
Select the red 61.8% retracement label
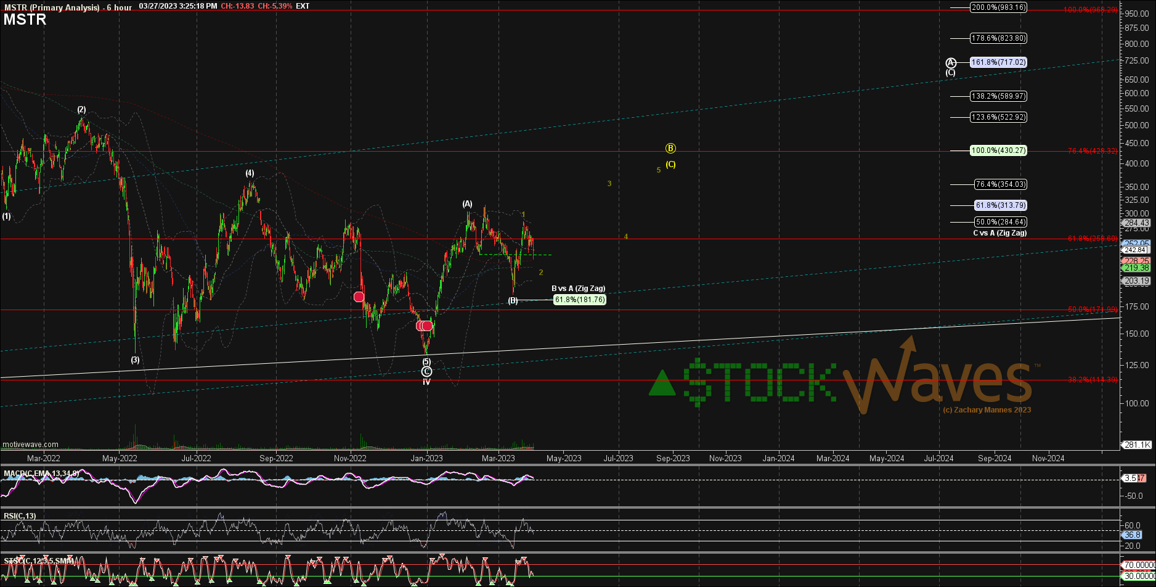(x=1093, y=238)
